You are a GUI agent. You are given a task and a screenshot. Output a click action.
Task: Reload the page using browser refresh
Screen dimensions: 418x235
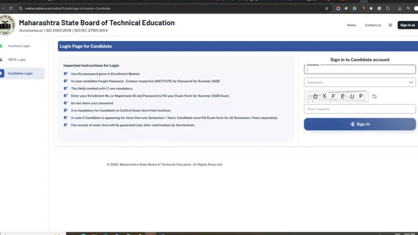point(11,8)
